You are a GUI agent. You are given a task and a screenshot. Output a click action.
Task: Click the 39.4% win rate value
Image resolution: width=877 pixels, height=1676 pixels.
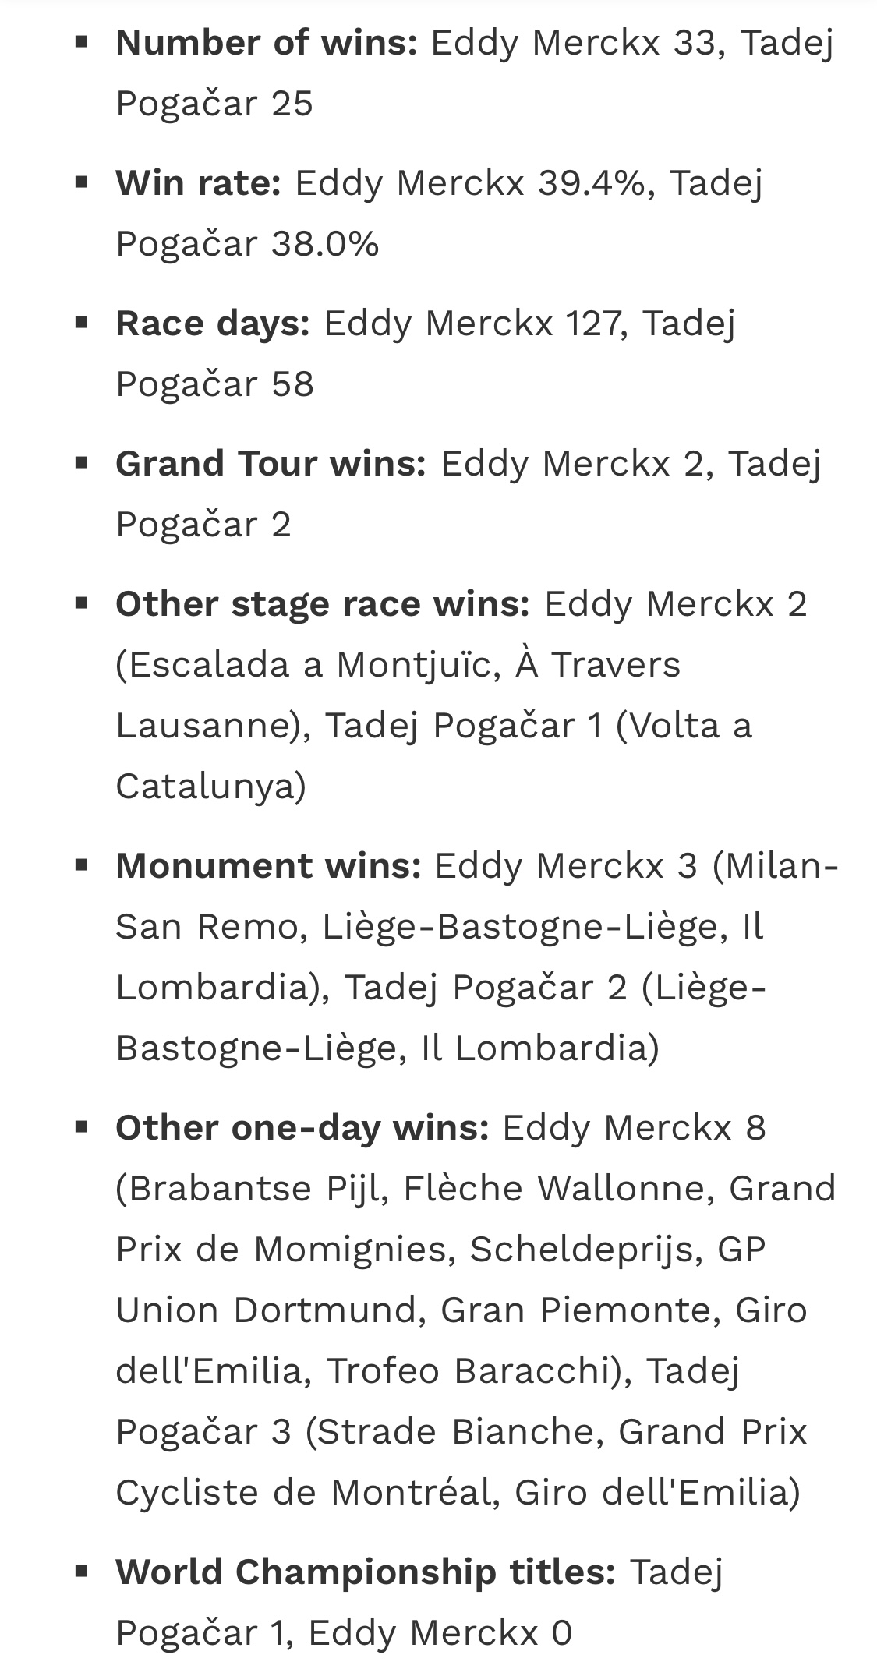591,183
